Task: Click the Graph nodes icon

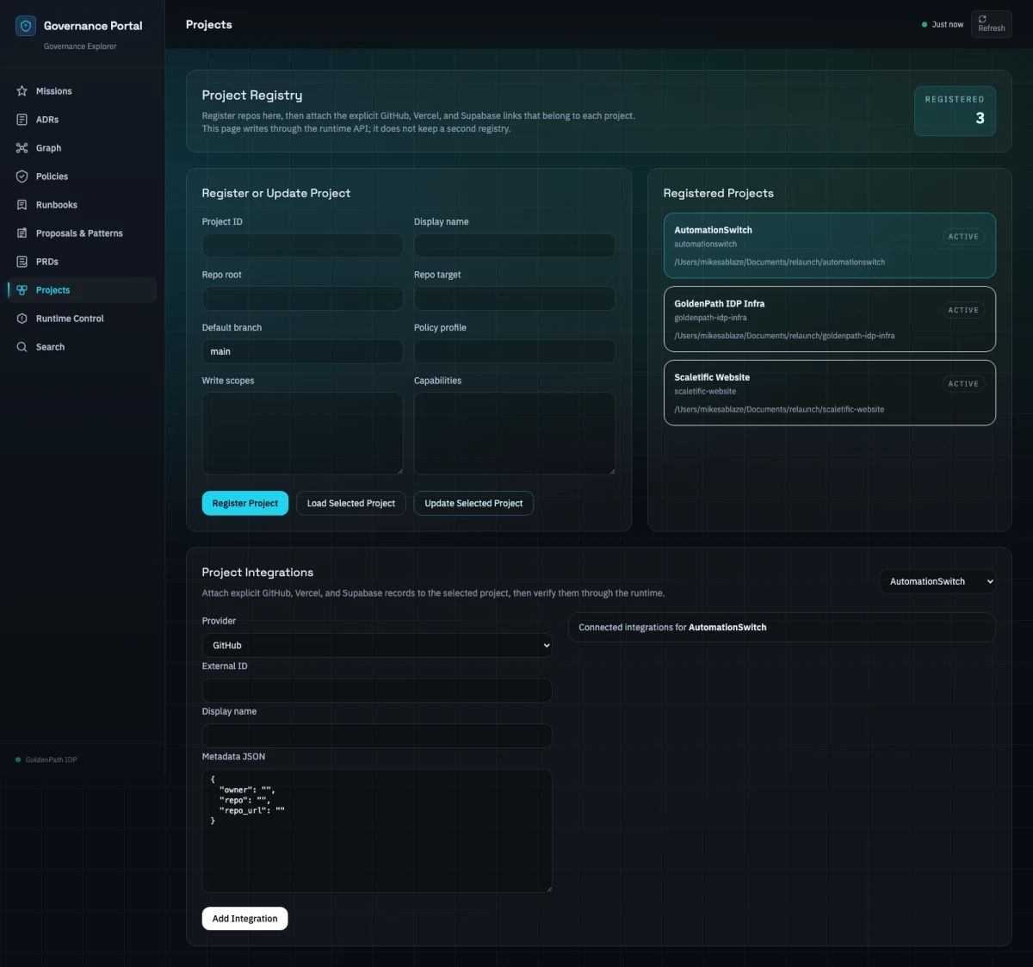Action: (x=22, y=148)
